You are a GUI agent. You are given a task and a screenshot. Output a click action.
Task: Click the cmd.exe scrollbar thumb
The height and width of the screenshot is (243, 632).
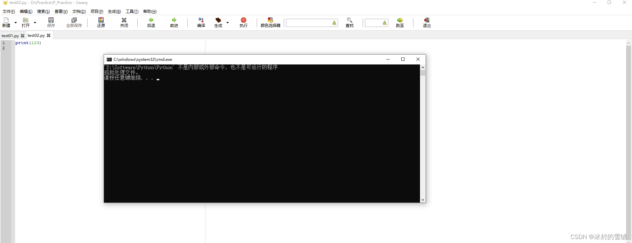(x=423, y=73)
